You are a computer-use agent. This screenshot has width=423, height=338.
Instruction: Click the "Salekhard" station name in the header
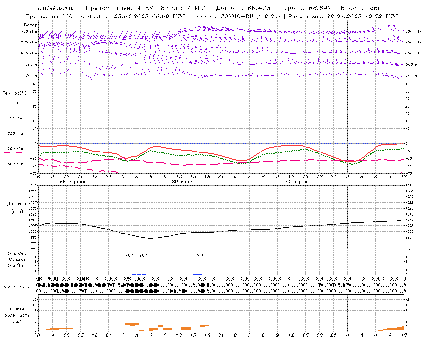(56, 8)
